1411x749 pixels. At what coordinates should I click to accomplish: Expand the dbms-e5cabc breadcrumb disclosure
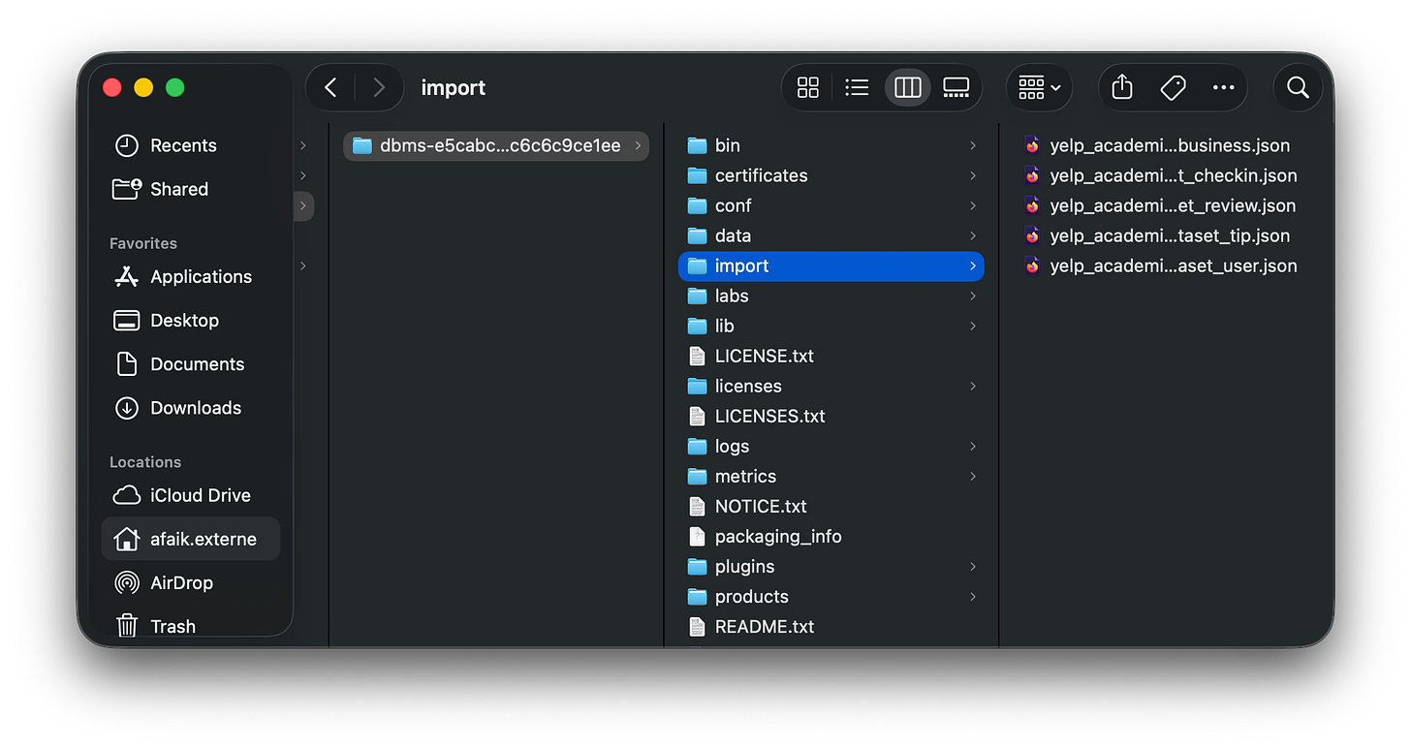[x=638, y=145]
